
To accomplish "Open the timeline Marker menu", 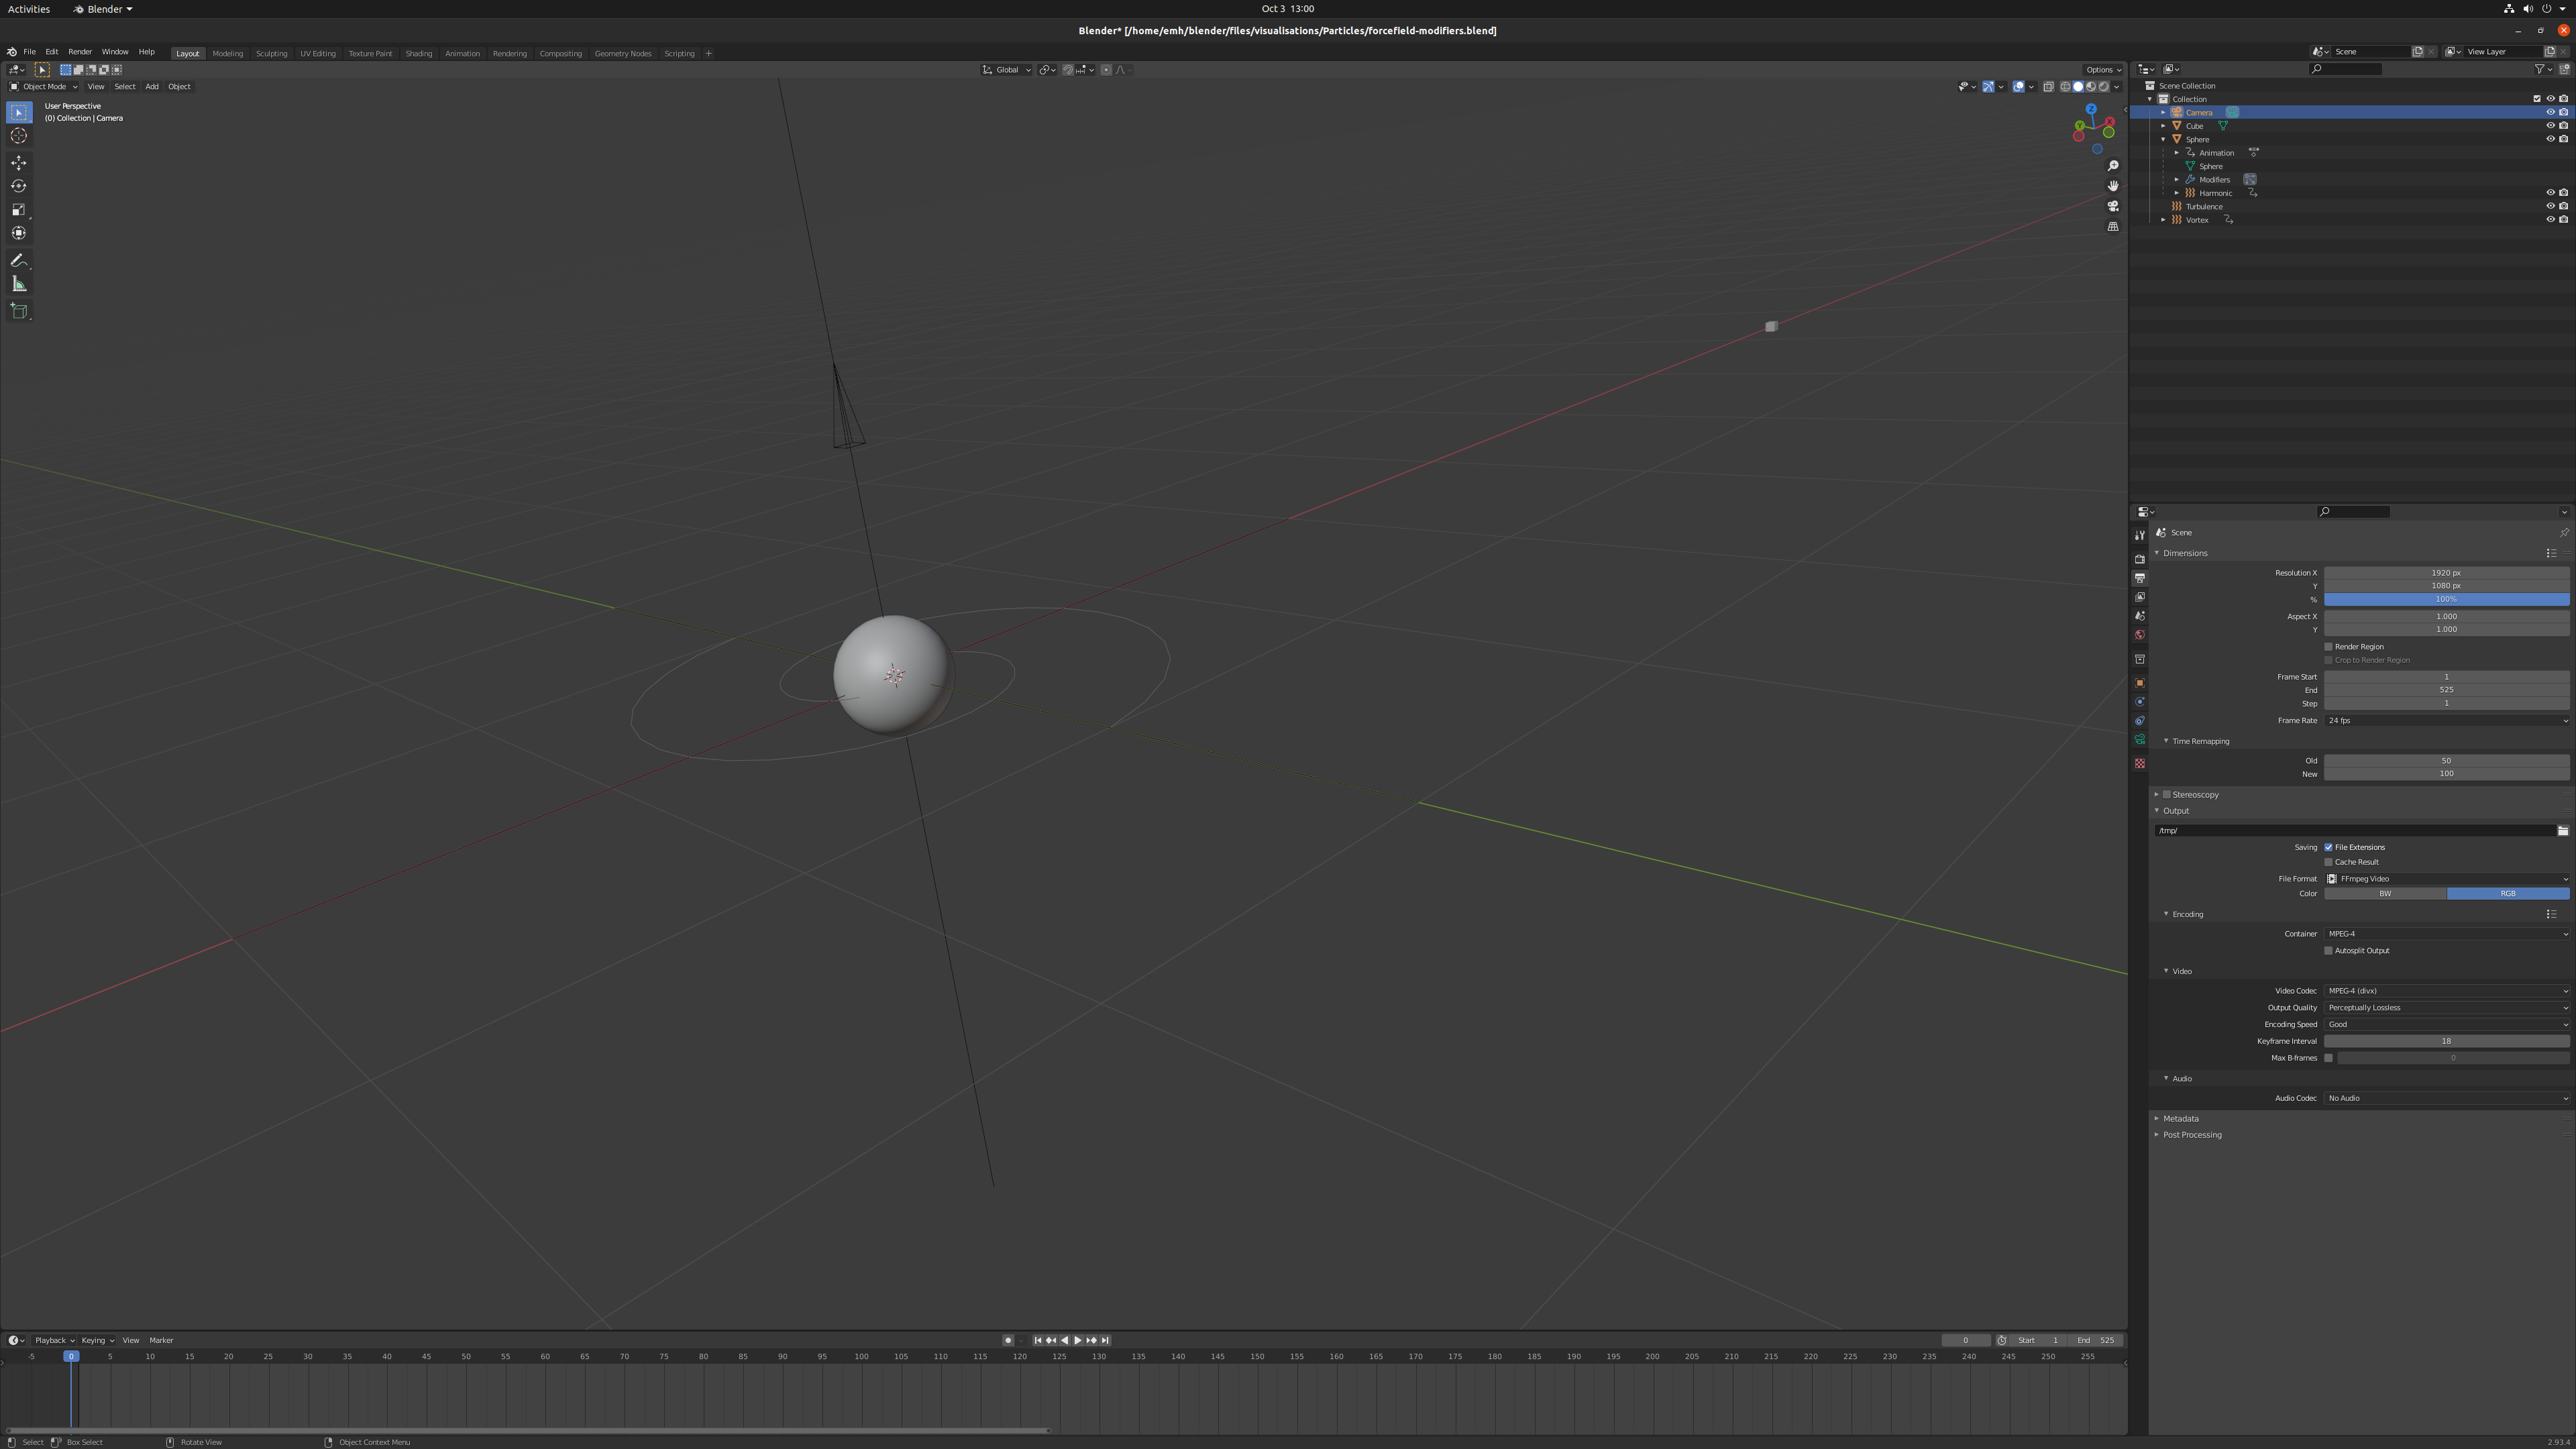I will click(161, 1341).
